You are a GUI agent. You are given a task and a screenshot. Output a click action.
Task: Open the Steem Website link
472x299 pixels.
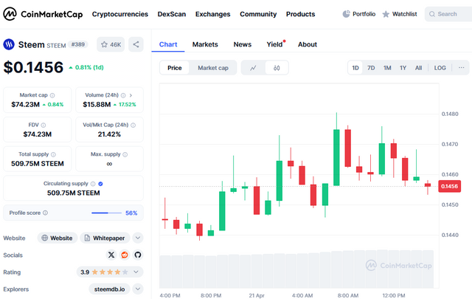coord(58,238)
